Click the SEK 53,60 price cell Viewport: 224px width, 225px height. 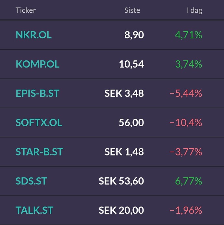pos(121,181)
